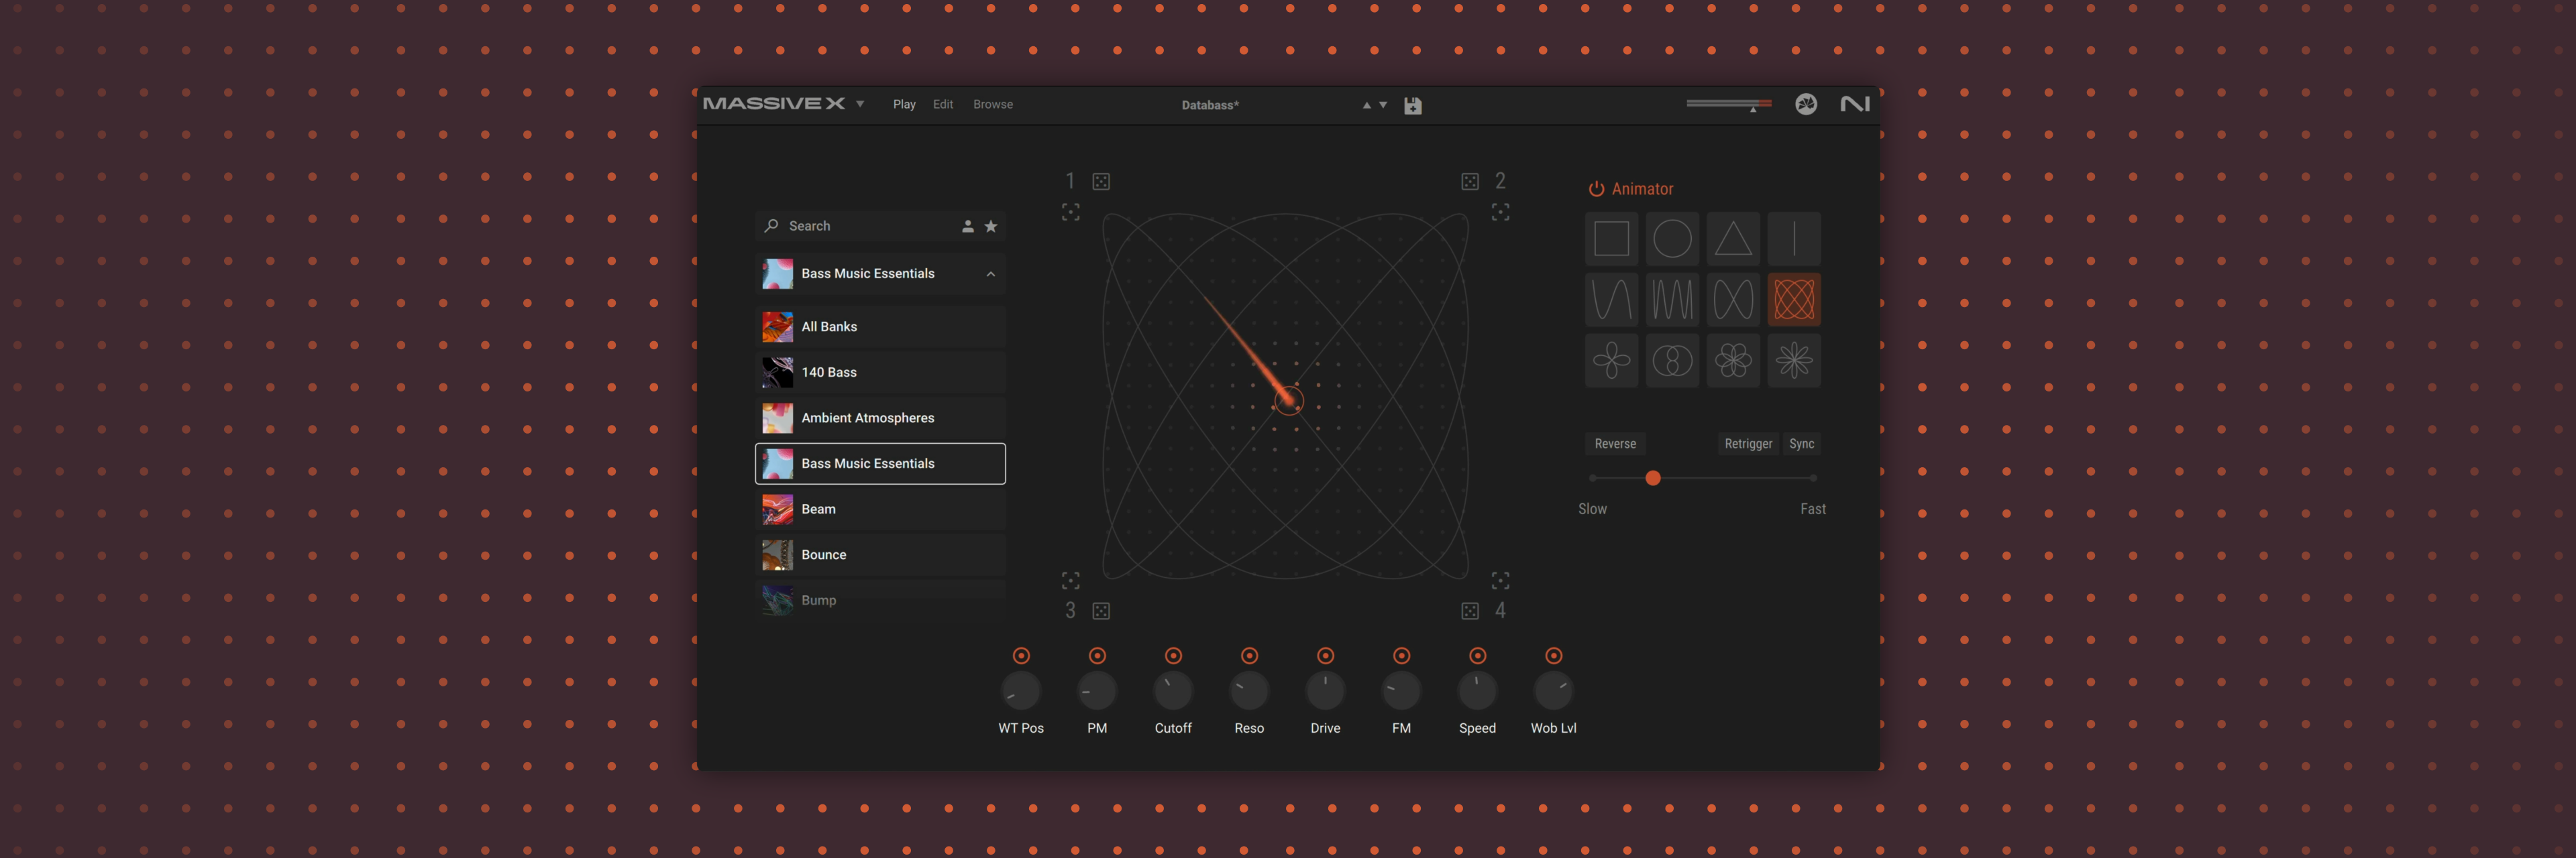2576x858 pixels.
Task: Select the six-petal flower animator shape
Action: (x=1733, y=361)
